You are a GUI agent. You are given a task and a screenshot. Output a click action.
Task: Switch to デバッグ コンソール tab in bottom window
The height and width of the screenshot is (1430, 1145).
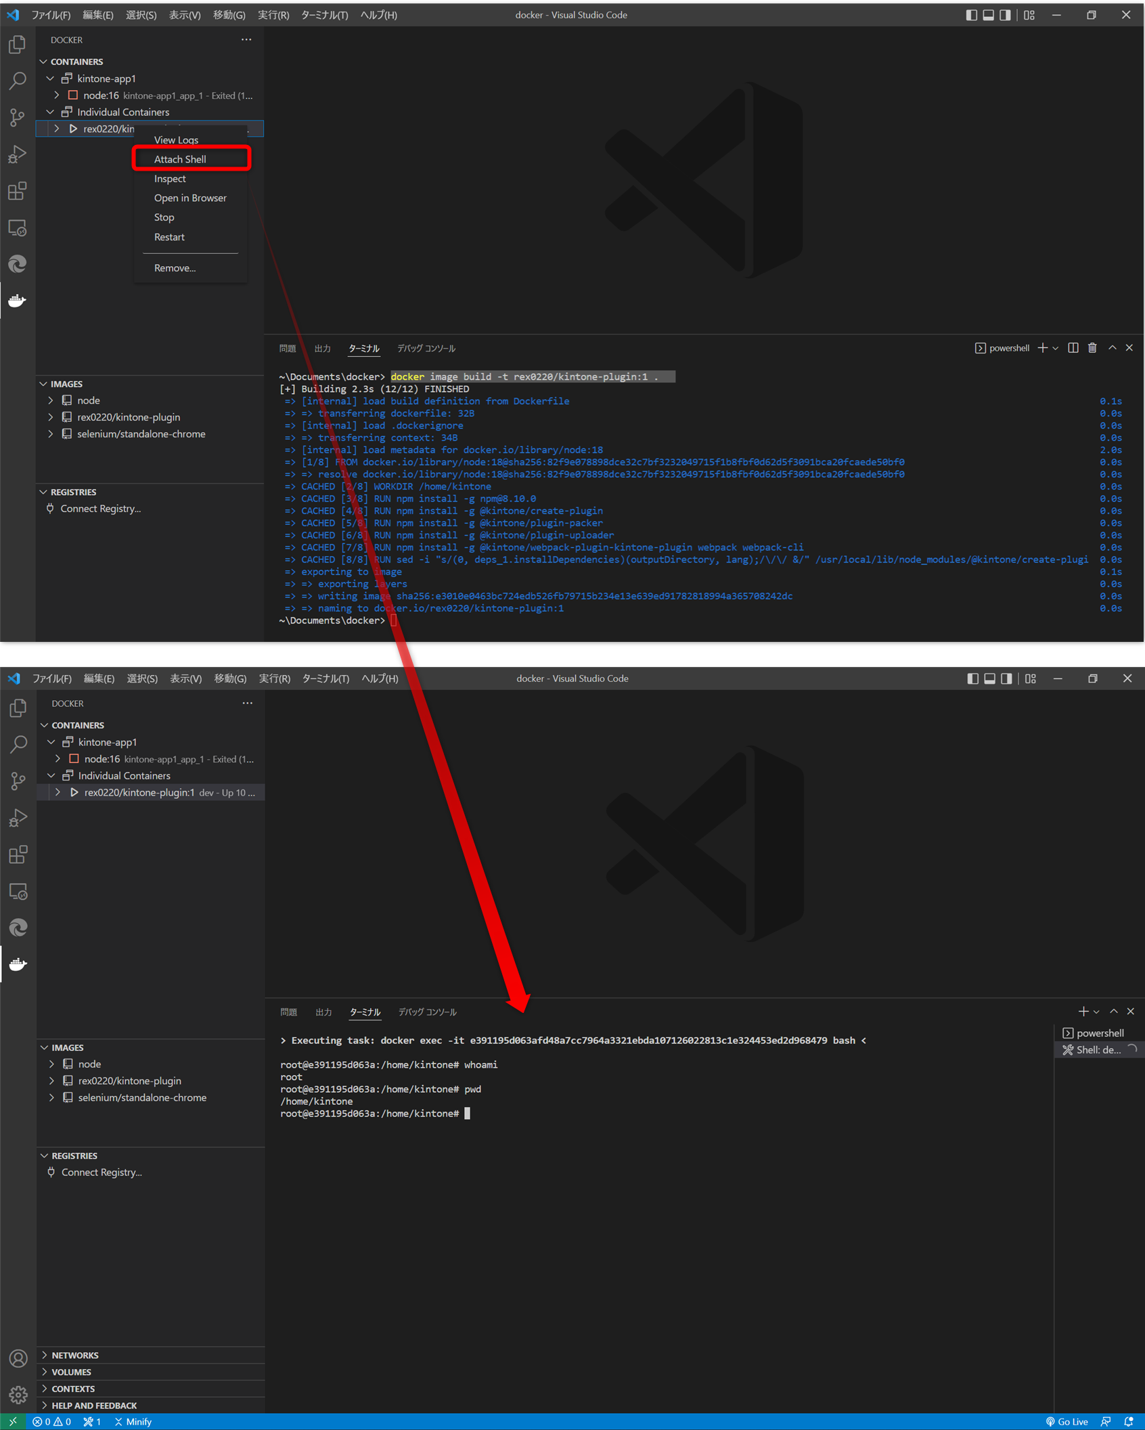[x=428, y=1012]
